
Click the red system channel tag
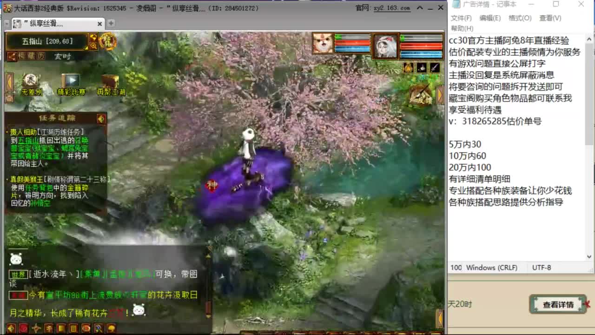18,295
